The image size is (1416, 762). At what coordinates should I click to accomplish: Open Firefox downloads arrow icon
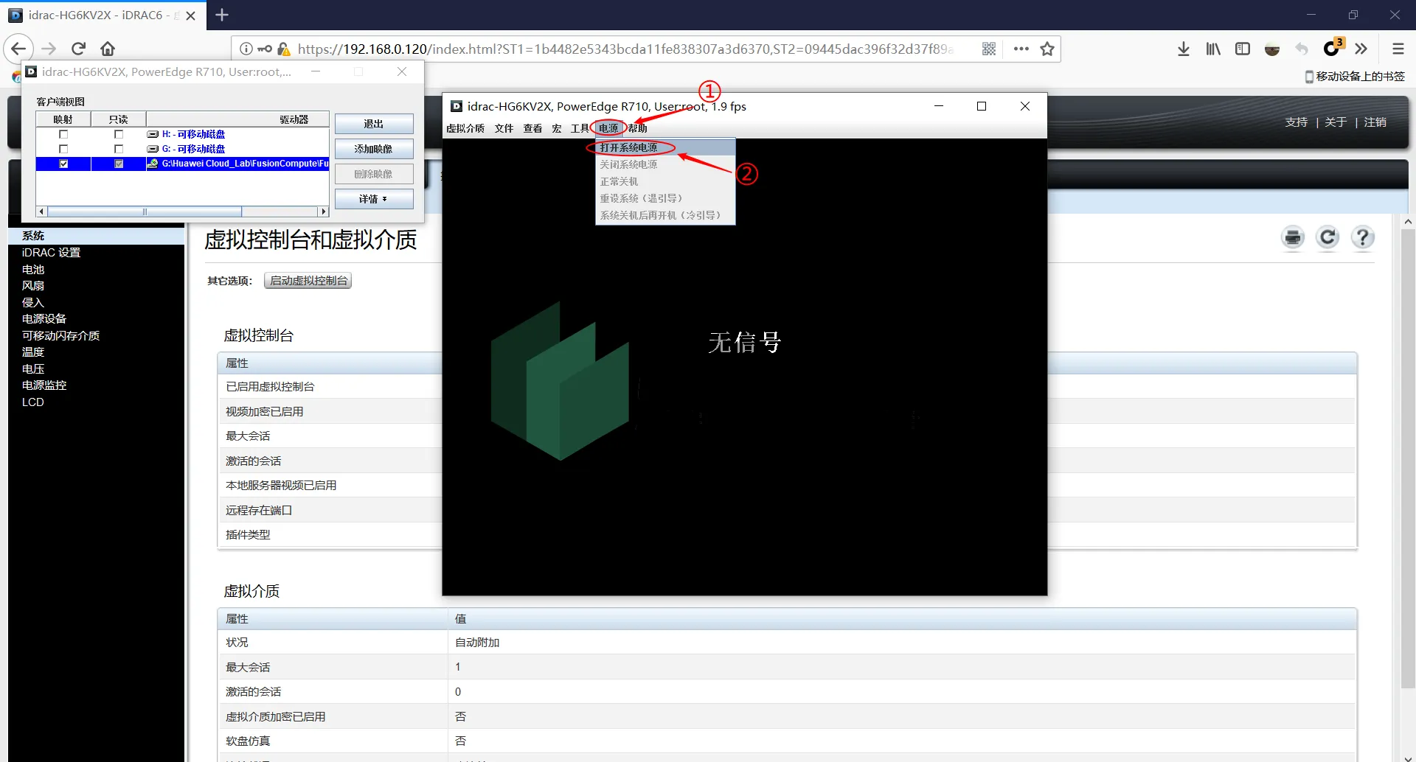point(1184,49)
